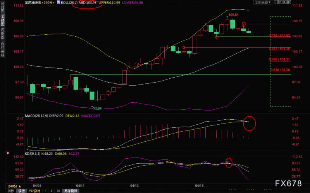Click the crosshair cursor icon at top right

276,2
